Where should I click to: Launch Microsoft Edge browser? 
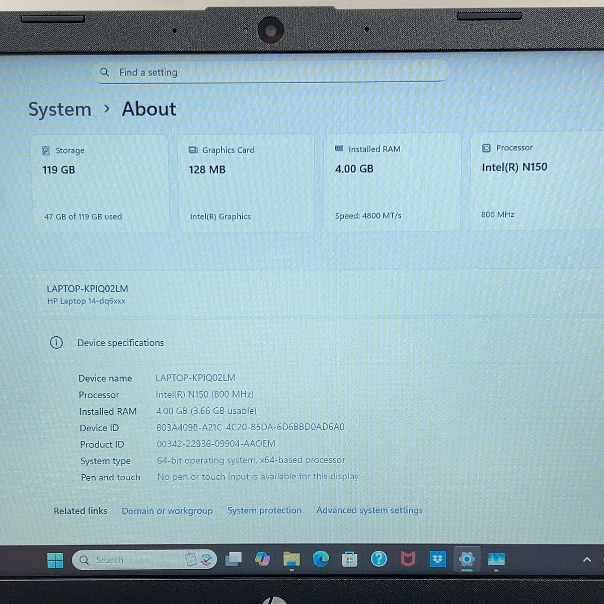(321, 559)
